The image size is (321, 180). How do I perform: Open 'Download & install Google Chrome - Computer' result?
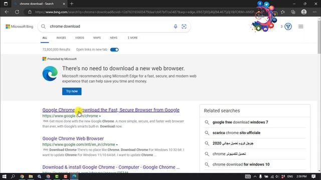111,167
